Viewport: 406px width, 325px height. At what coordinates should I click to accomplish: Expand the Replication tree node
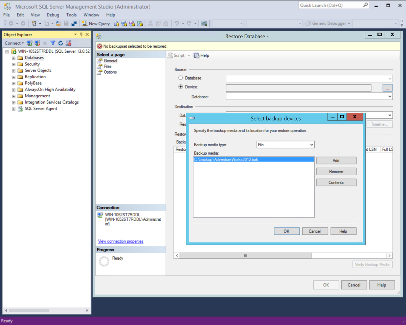14,77
